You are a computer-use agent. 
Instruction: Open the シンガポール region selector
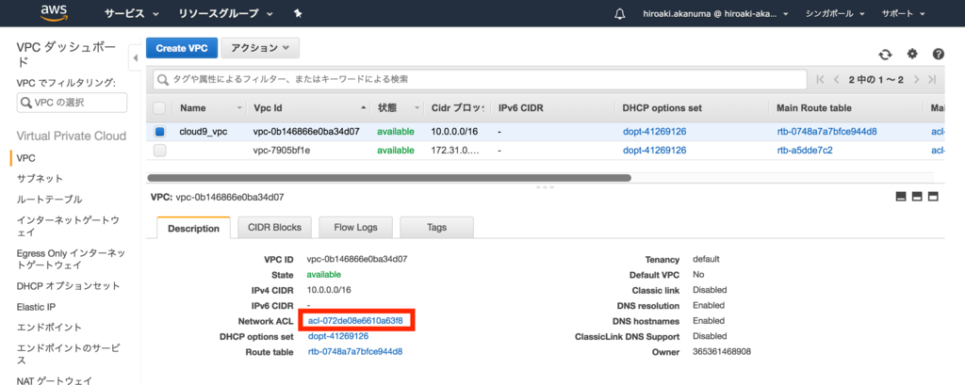click(835, 13)
